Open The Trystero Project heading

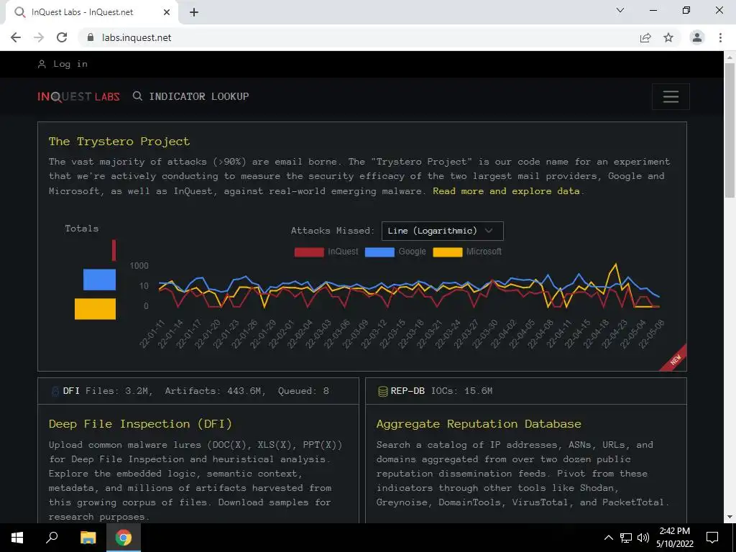click(119, 142)
